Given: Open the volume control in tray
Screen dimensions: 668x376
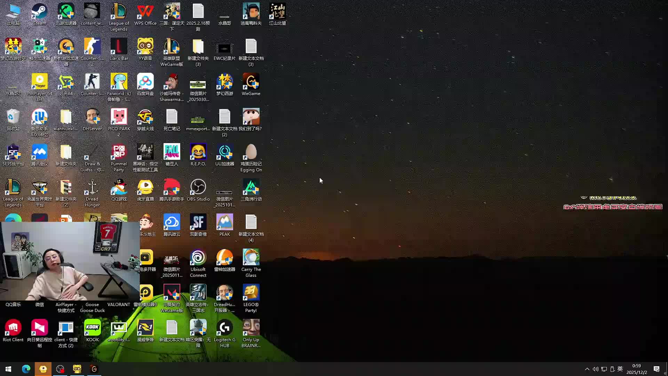Looking at the screenshot, I should click(595, 369).
